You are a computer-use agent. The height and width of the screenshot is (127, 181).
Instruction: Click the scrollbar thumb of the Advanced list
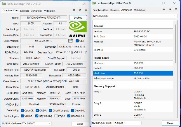(x=175, y=44)
